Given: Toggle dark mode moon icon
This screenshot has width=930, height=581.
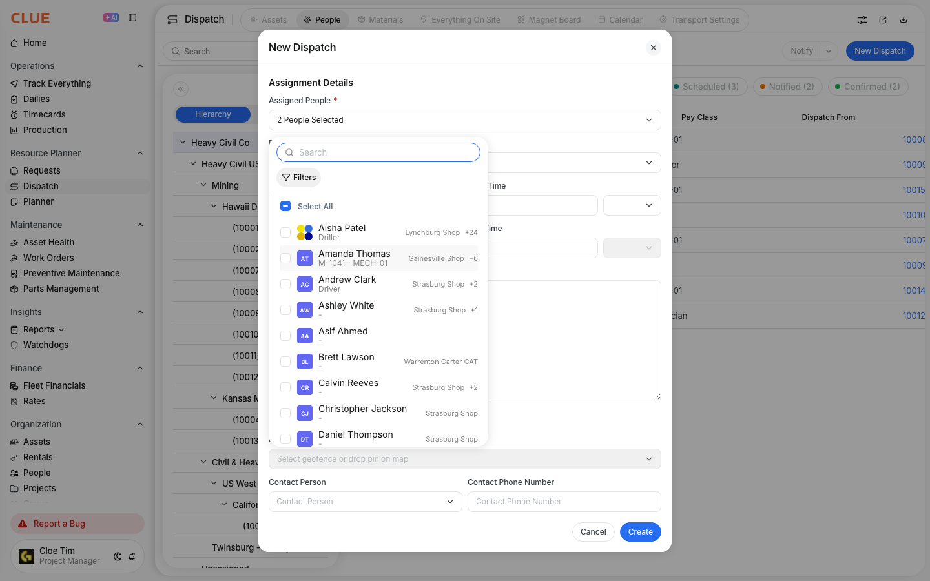Looking at the screenshot, I should tap(118, 556).
